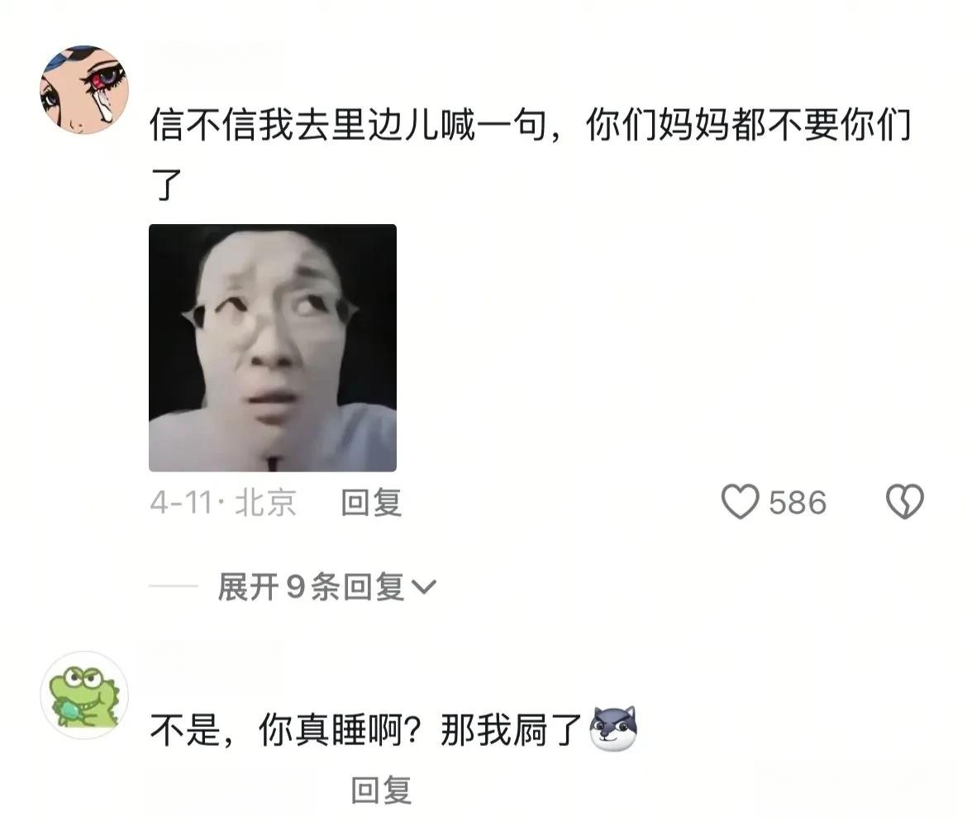
Task: Click the short divider line before 展开
Action: pyautogui.click(x=174, y=586)
